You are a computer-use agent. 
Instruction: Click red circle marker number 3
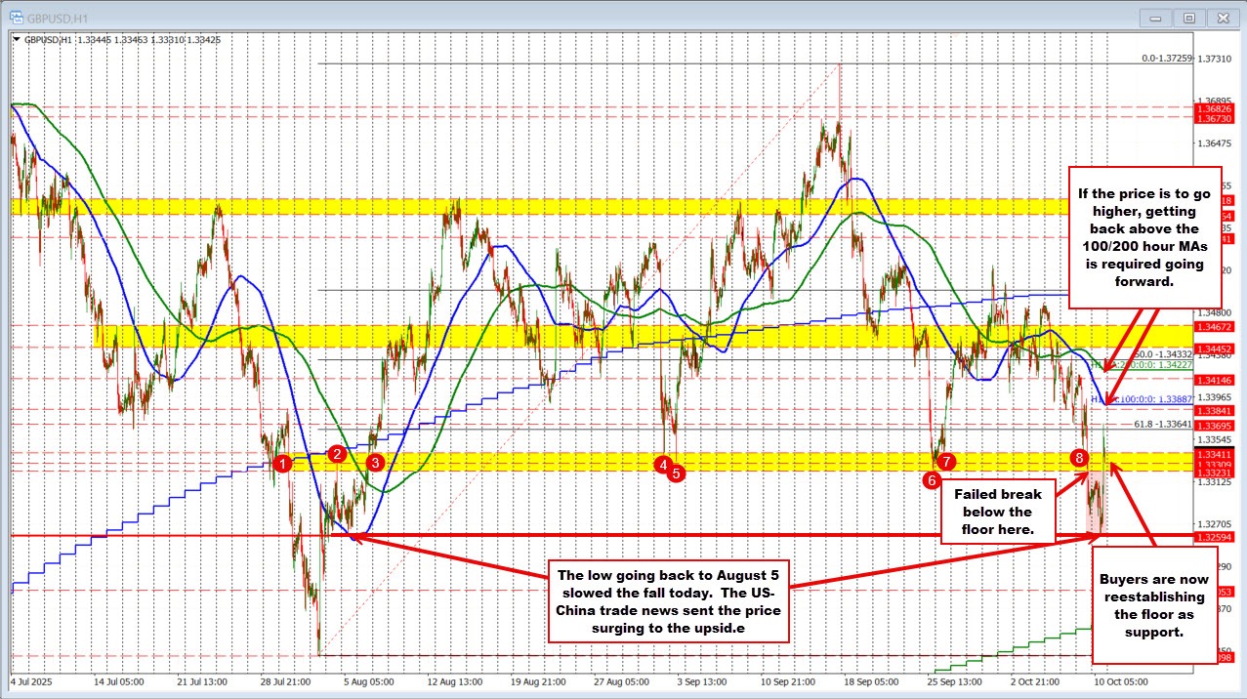(375, 462)
